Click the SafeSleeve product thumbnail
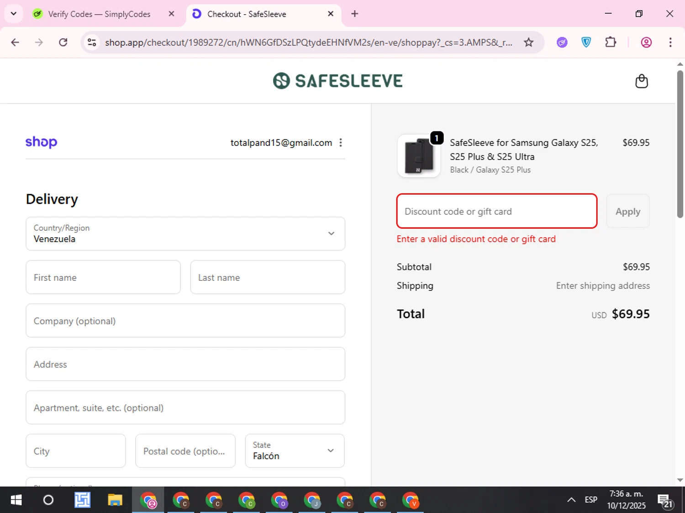Screen dimensions: 685x513 click(419, 156)
